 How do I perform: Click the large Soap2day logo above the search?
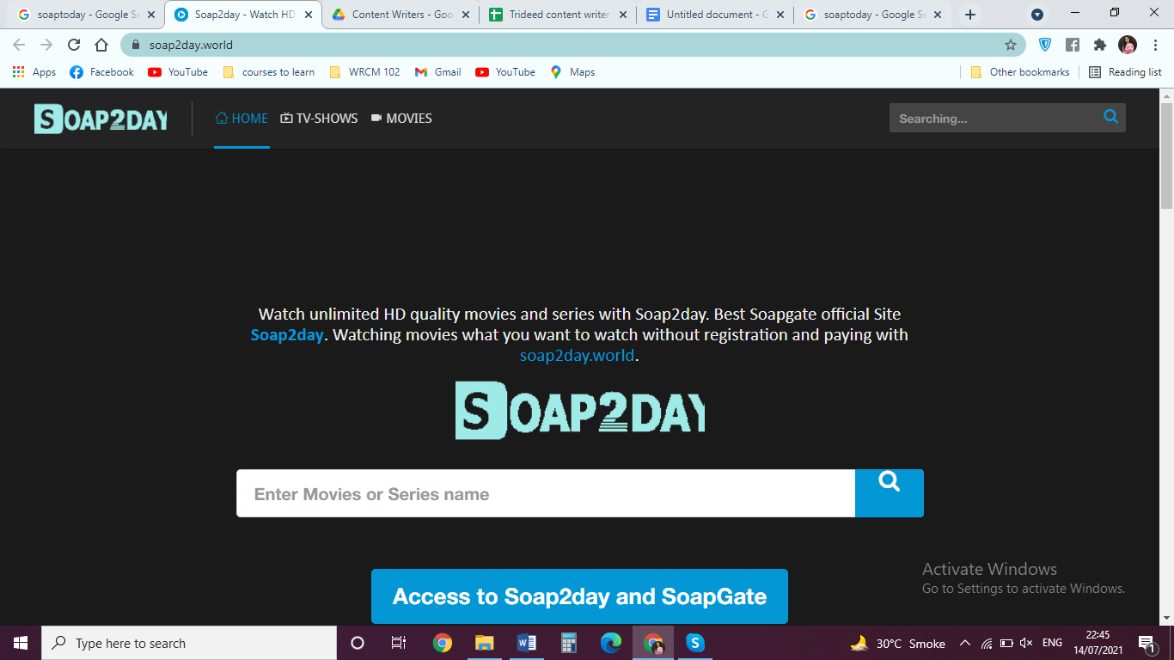pos(580,411)
